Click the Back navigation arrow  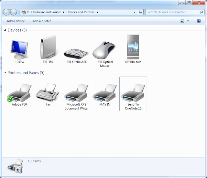click(6, 12)
